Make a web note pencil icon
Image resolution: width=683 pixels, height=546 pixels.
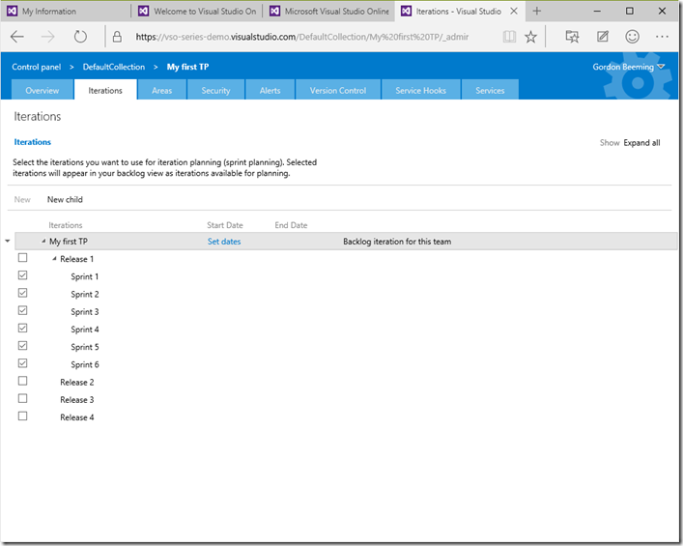(603, 37)
